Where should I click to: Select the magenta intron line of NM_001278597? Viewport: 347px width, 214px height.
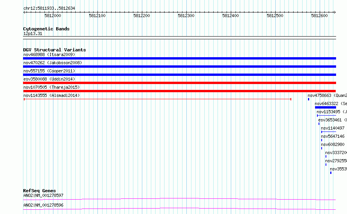179,199
